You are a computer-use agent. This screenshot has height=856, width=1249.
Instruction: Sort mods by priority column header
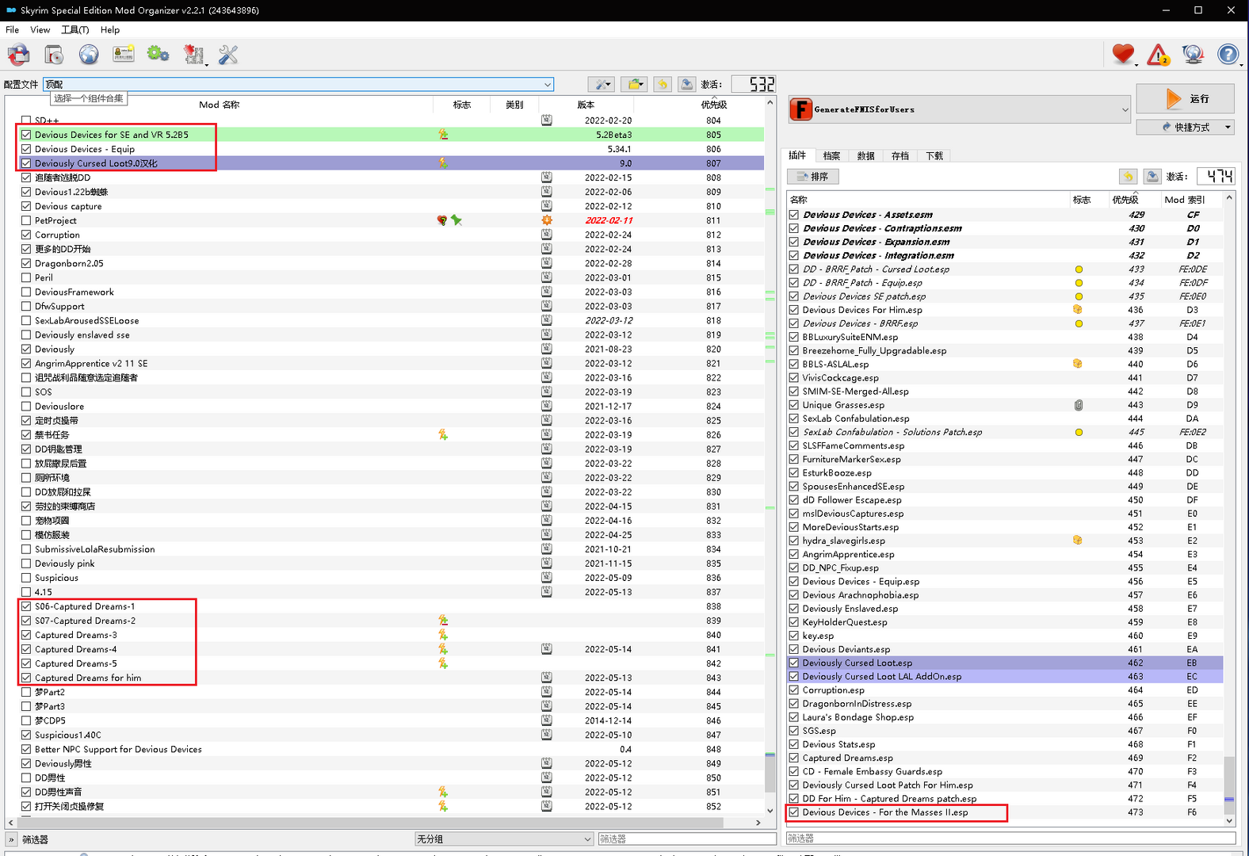713,105
